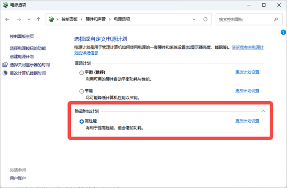This screenshot has width=287, height=188.
Task: Change plan settings for 高性能 plan
Action: click(x=247, y=121)
